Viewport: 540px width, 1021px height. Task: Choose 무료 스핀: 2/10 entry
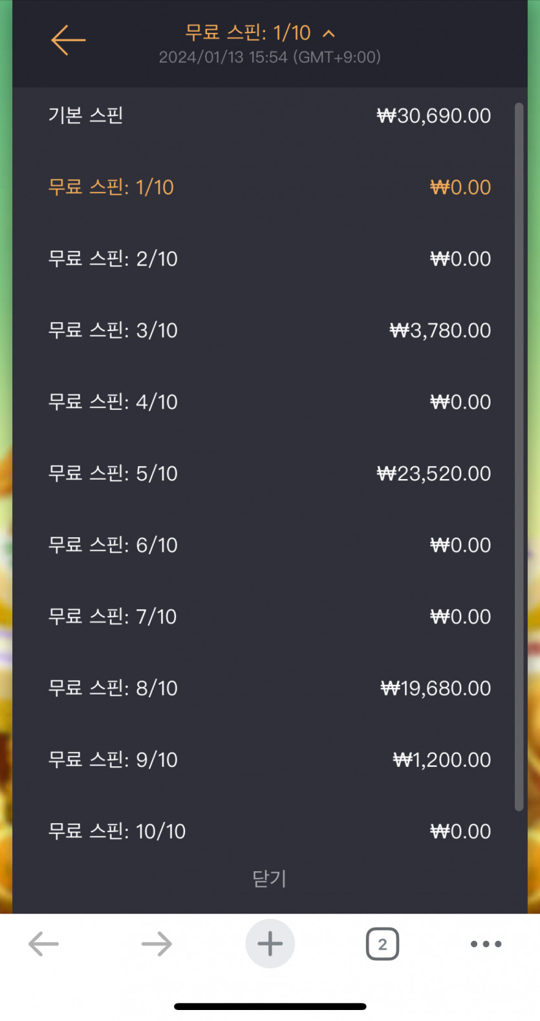point(270,259)
